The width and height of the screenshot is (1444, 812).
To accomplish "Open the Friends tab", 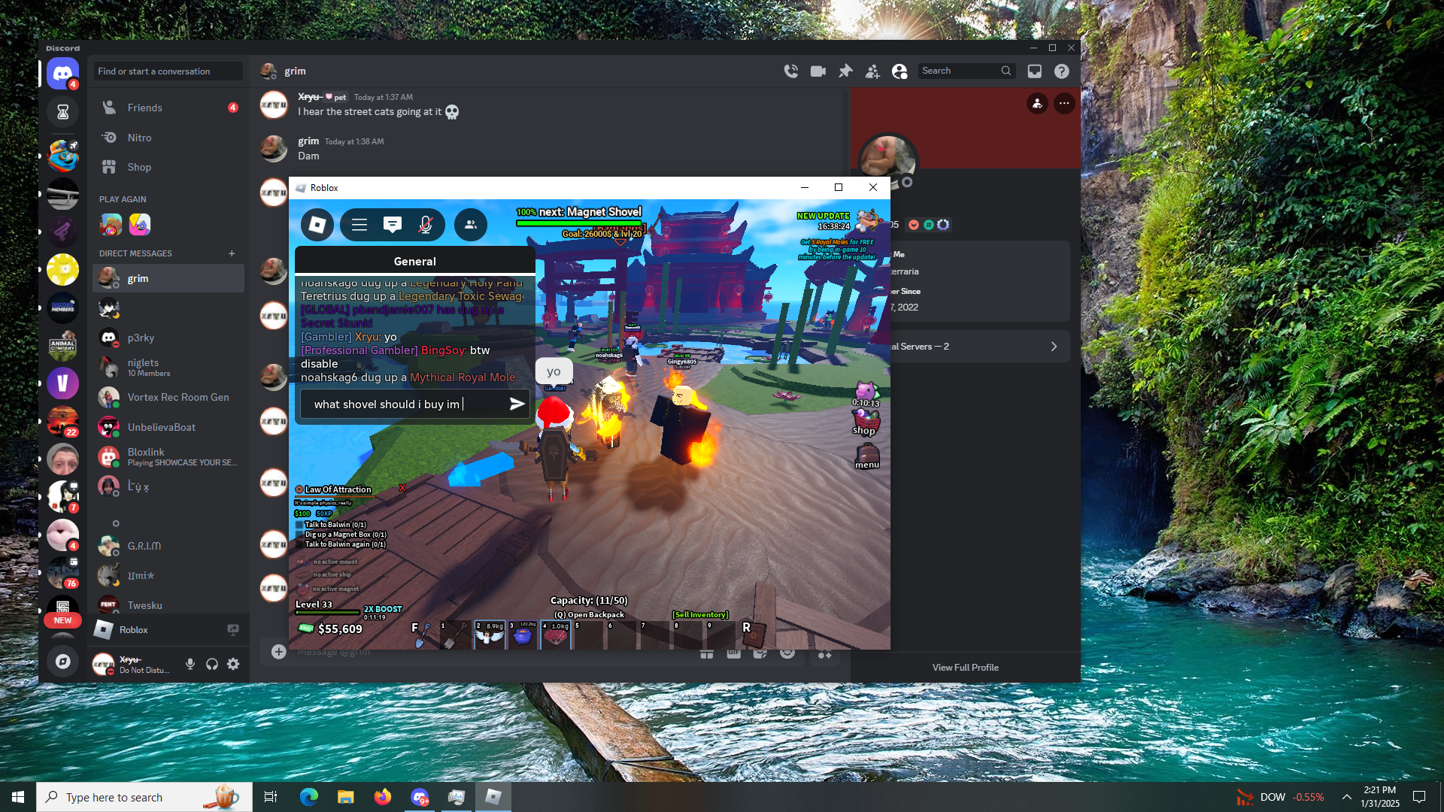I will pyautogui.click(x=145, y=108).
